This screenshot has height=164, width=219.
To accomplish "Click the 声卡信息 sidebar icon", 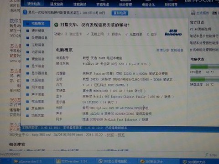I will point(27,94).
